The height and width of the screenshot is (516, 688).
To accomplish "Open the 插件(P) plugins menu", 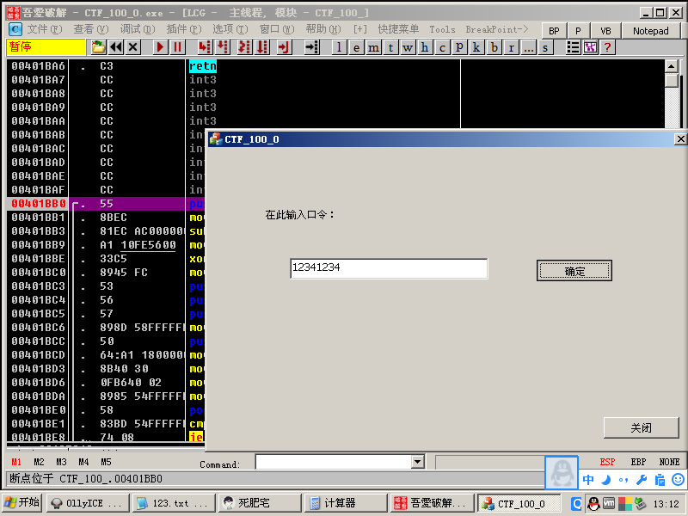I will tap(183, 29).
